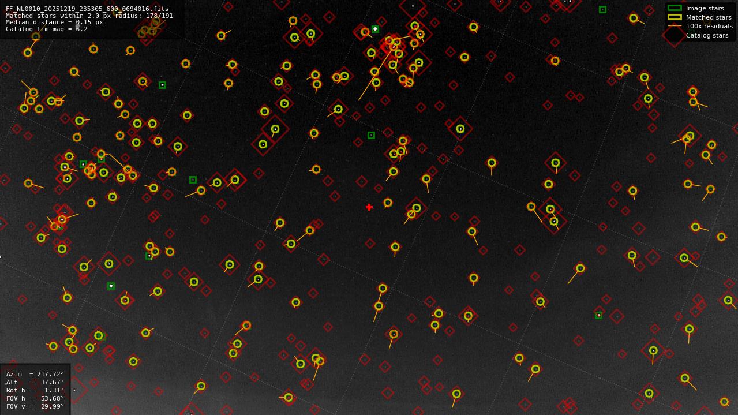The image size is (738, 415).
Task: Click the "Rot h = 1.31°" readout
Action: point(35,390)
